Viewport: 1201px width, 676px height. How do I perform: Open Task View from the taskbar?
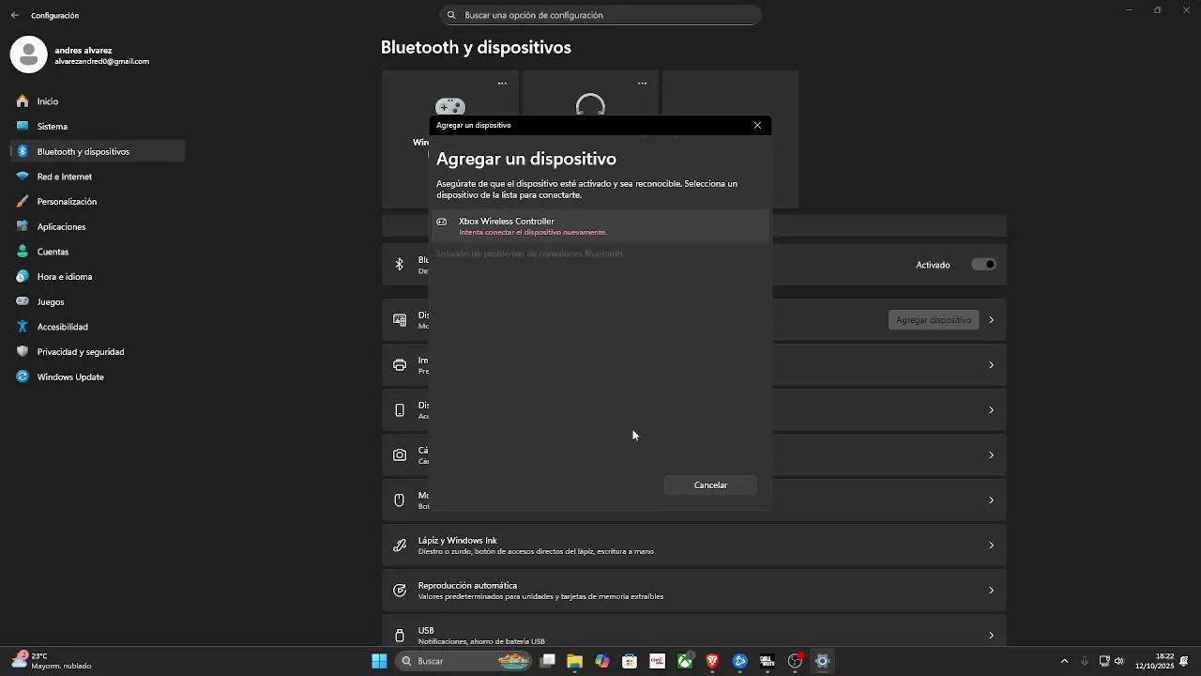coord(548,661)
